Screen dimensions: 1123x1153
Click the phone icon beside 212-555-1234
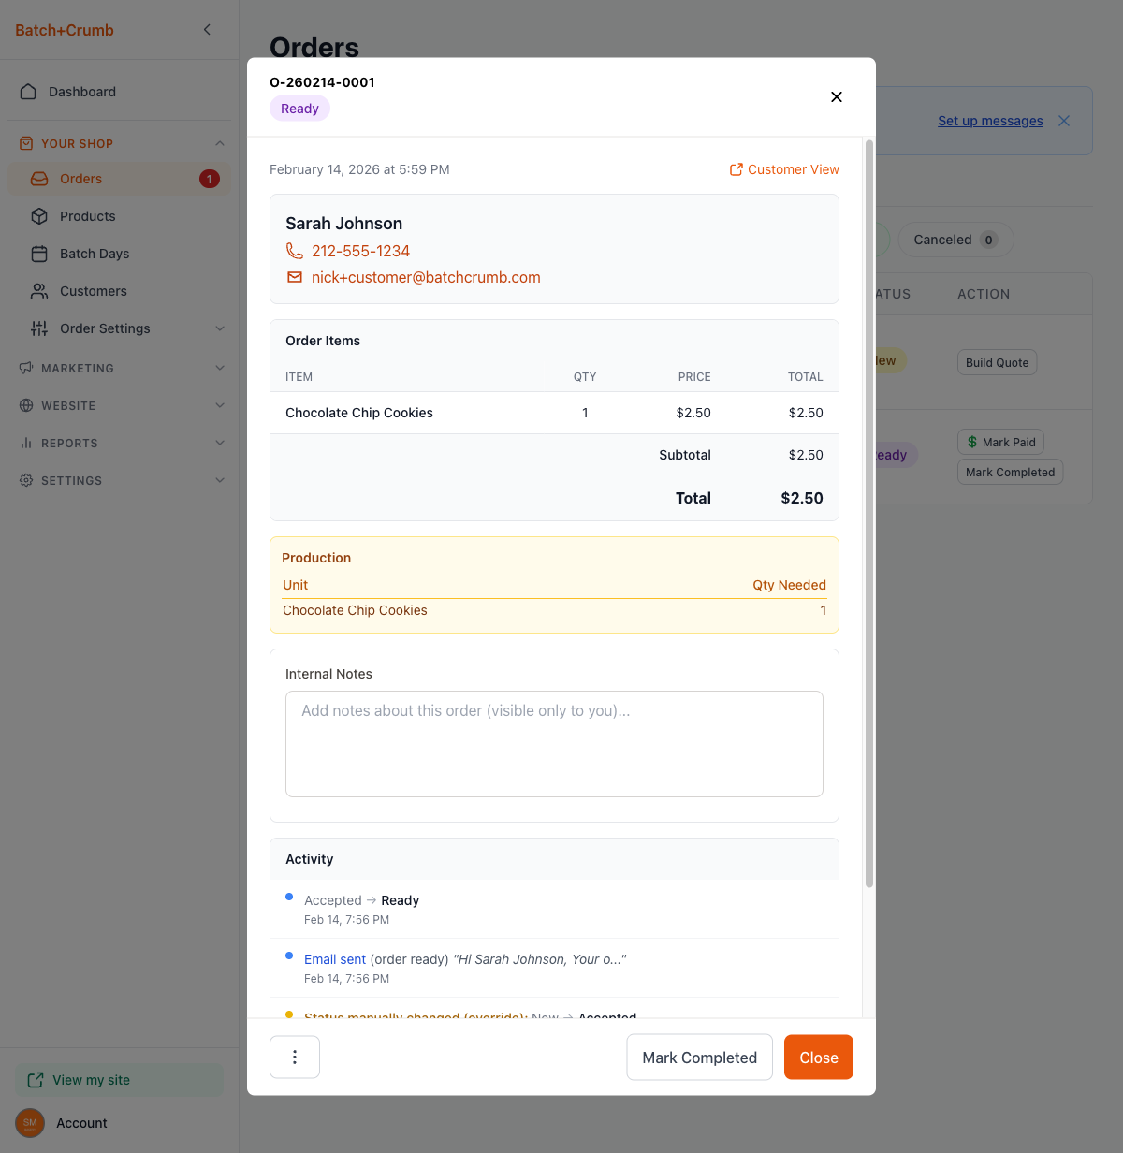pos(295,251)
